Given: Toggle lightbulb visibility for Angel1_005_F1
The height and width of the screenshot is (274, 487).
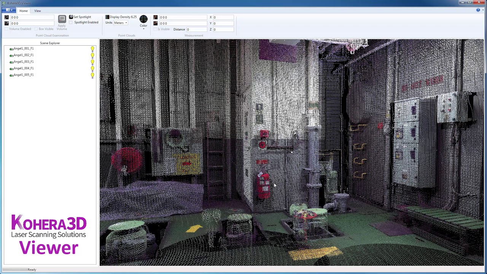Looking at the screenshot, I should [92, 75].
